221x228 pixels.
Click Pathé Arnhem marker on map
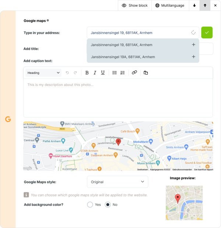pyautogui.click(x=63, y=141)
